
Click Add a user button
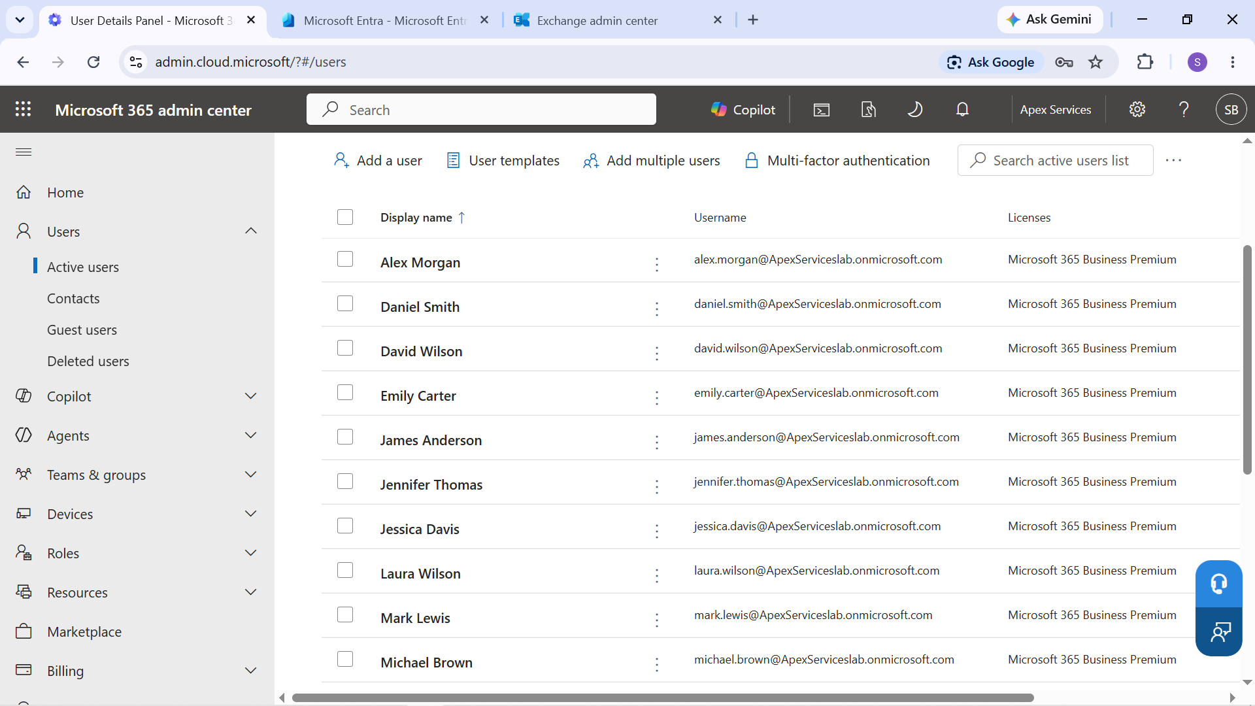tap(378, 160)
